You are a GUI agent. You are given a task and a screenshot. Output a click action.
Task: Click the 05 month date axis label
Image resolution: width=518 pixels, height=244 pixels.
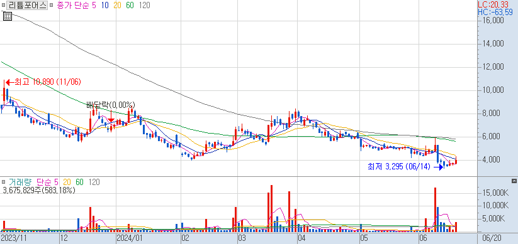(364, 238)
